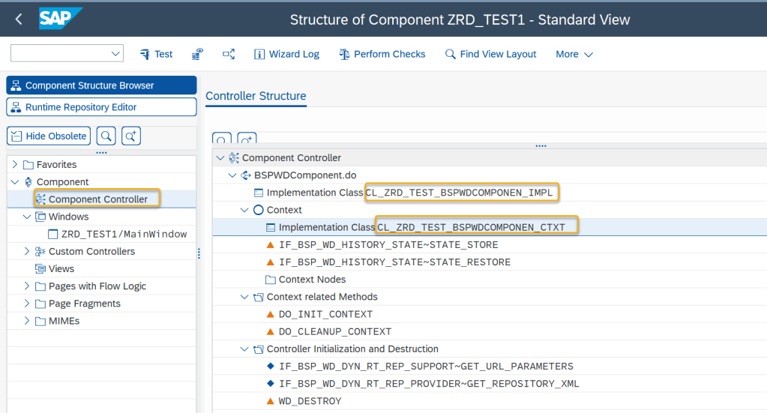Open the More menu
767x413 pixels.
tap(574, 54)
